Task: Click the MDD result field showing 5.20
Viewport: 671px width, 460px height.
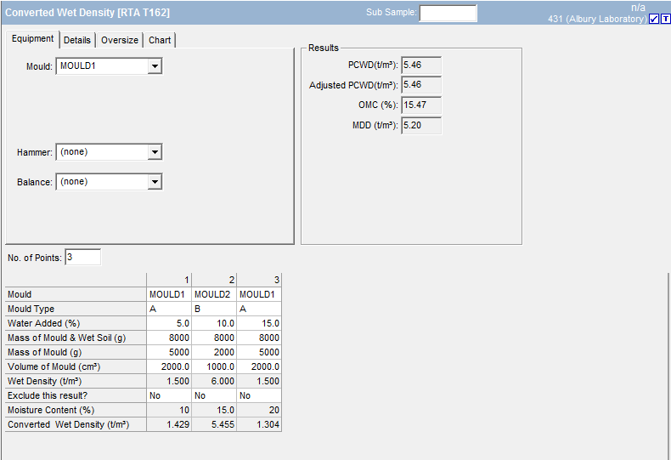Action: (421, 125)
